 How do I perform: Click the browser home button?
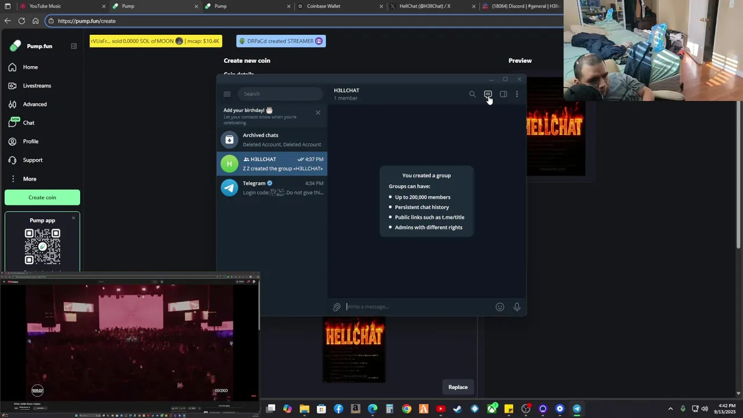35,21
